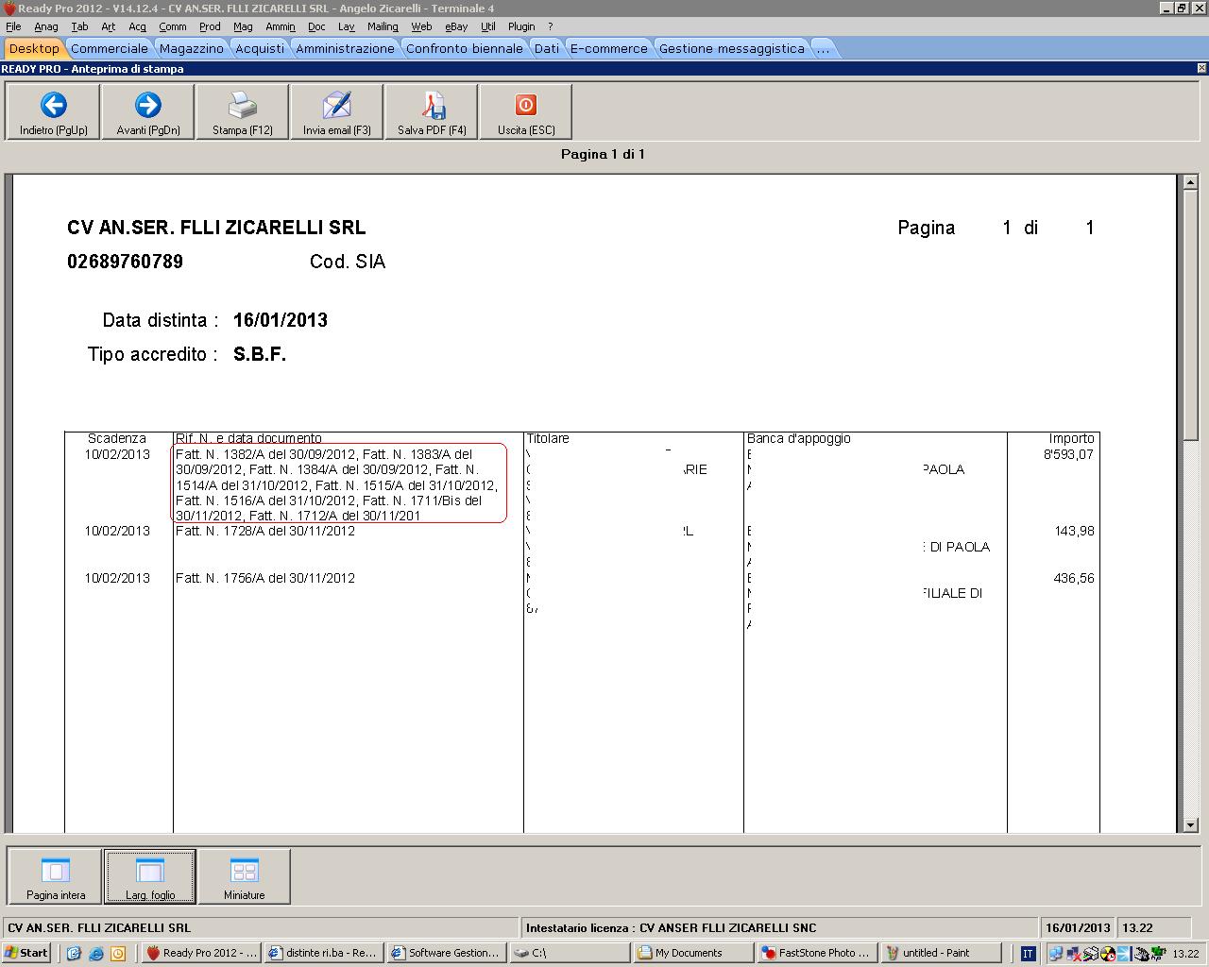This screenshot has width=1209, height=967.
Task: Switch to the Gestione messaggistica tab
Action: pos(732,48)
